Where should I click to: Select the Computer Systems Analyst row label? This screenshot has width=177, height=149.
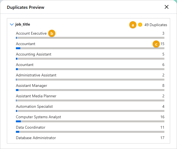point(38,117)
